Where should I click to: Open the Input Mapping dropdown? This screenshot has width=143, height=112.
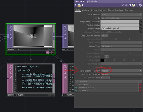(x=121, y=64)
